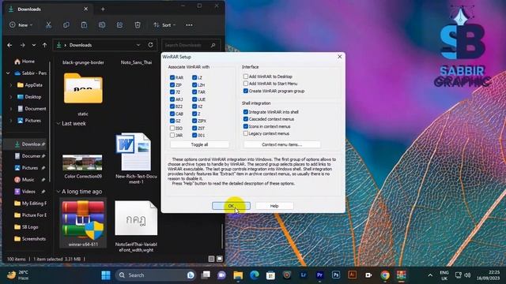Click Paste icon in Explorer toolbar

pos(84,24)
